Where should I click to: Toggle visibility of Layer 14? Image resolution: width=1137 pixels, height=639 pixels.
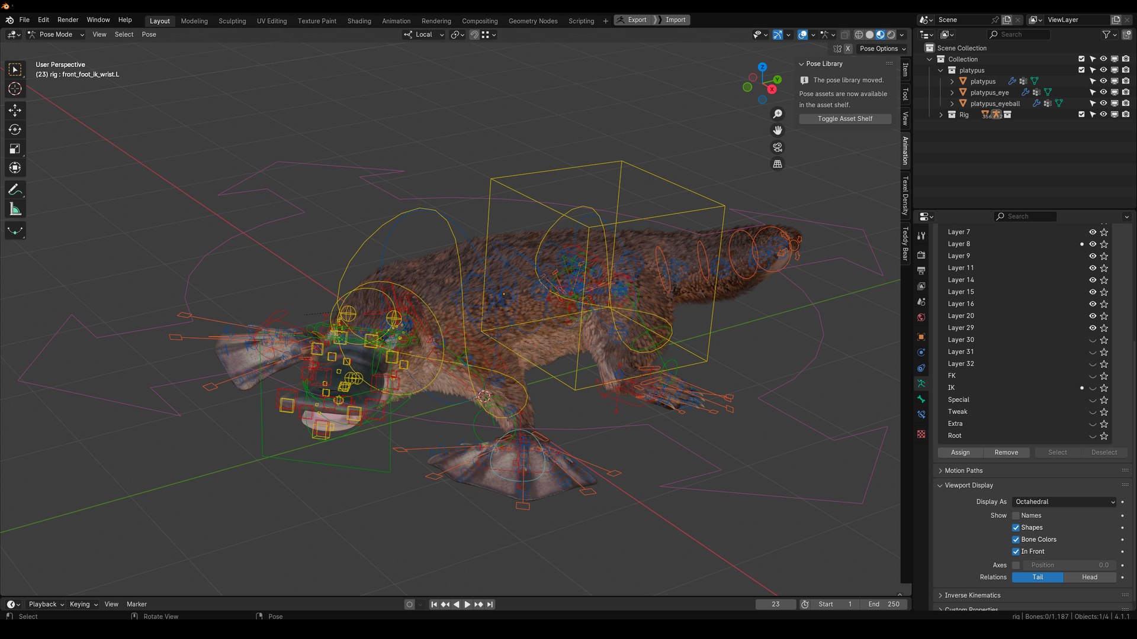pyautogui.click(x=1092, y=280)
